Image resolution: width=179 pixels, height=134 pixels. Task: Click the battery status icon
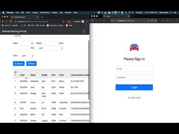(141, 13)
